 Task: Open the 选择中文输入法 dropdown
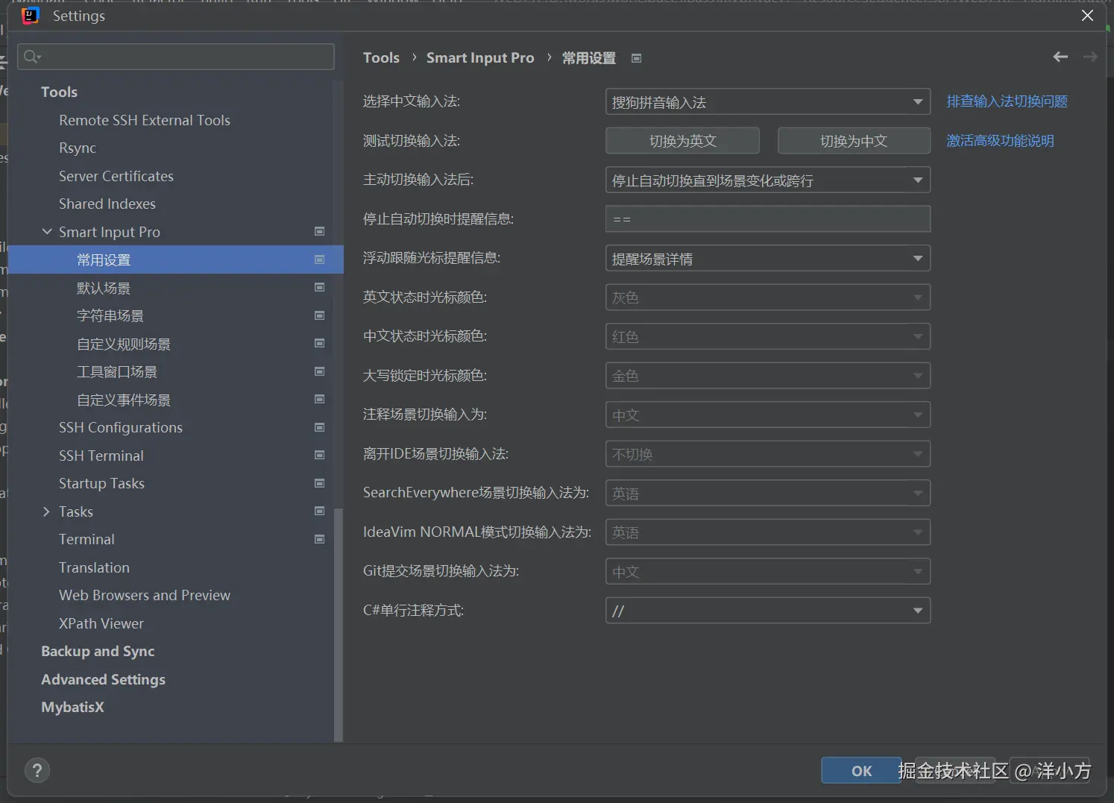(768, 102)
